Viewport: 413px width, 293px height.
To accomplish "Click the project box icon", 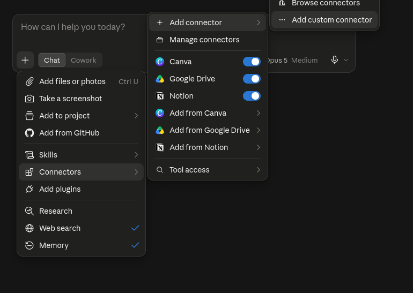I will pyautogui.click(x=29, y=116).
